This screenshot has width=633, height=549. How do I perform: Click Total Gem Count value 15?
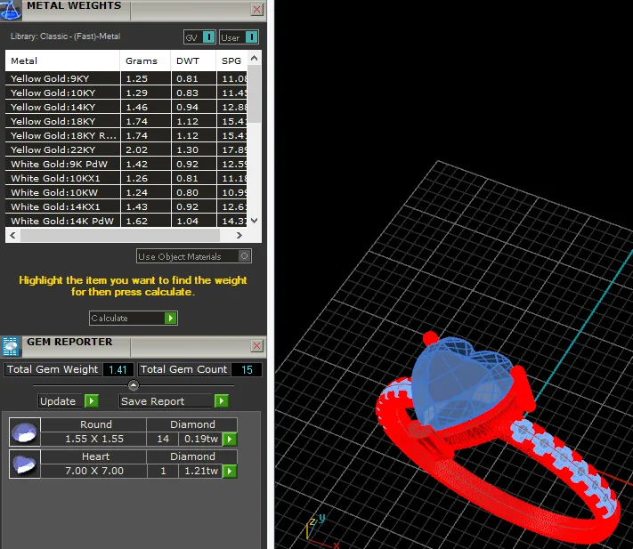coord(247,369)
